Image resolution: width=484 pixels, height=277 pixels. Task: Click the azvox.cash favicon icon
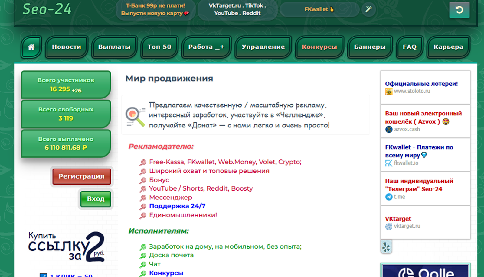(389, 130)
